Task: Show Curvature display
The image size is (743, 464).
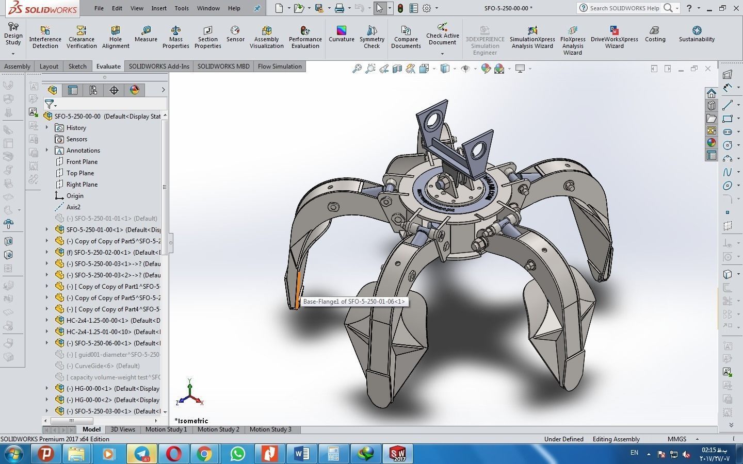Action: [x=342, y=34]
